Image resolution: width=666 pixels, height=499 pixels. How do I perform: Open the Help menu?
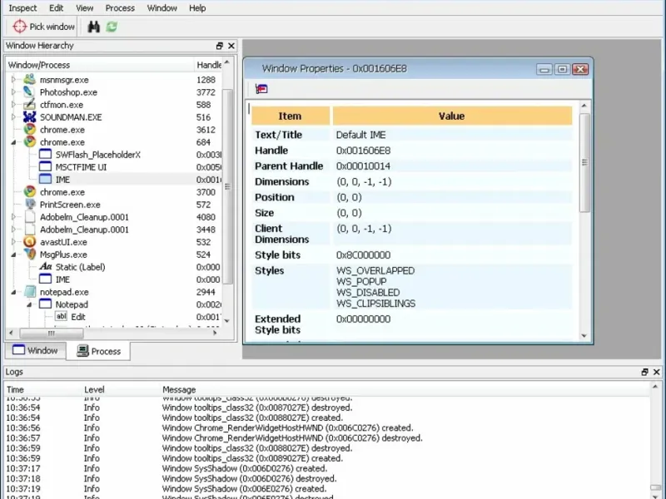197,8
